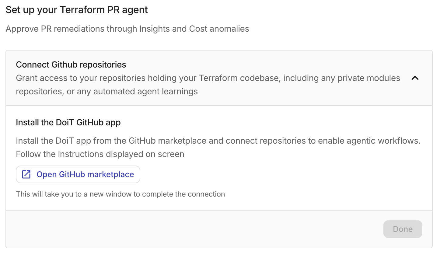Open GitHub marketplace button
The width and height of the screenshot is (440, 255).
click(78, 174)
